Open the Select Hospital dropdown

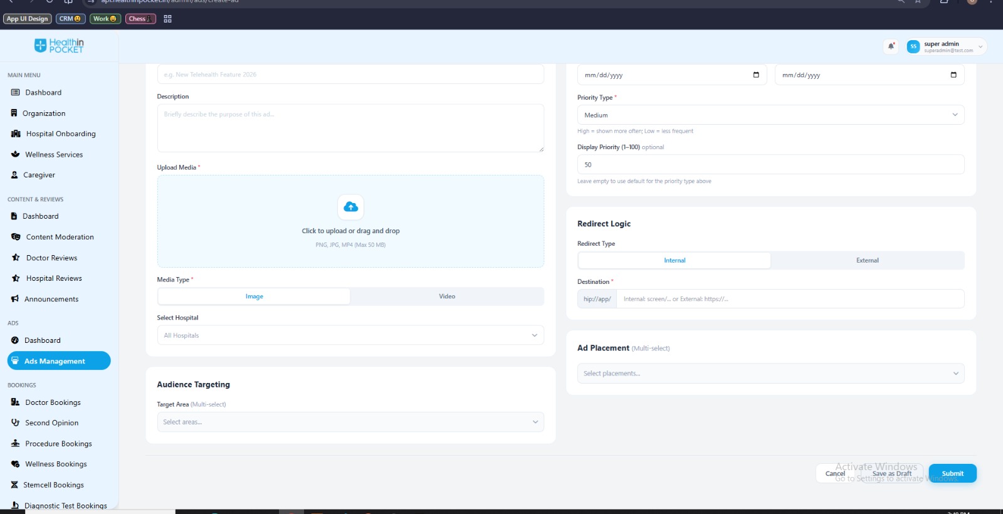coord(350,335)
